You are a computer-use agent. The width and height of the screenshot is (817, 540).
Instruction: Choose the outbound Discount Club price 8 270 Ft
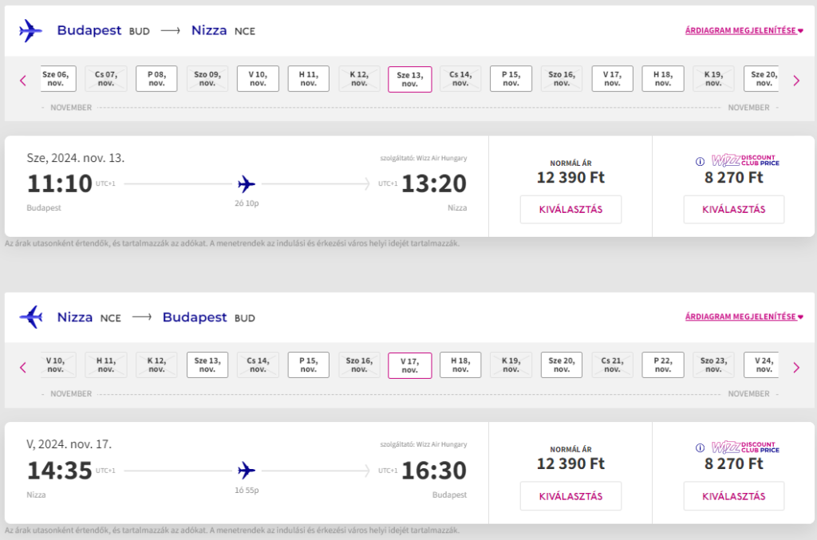(734, 209)
